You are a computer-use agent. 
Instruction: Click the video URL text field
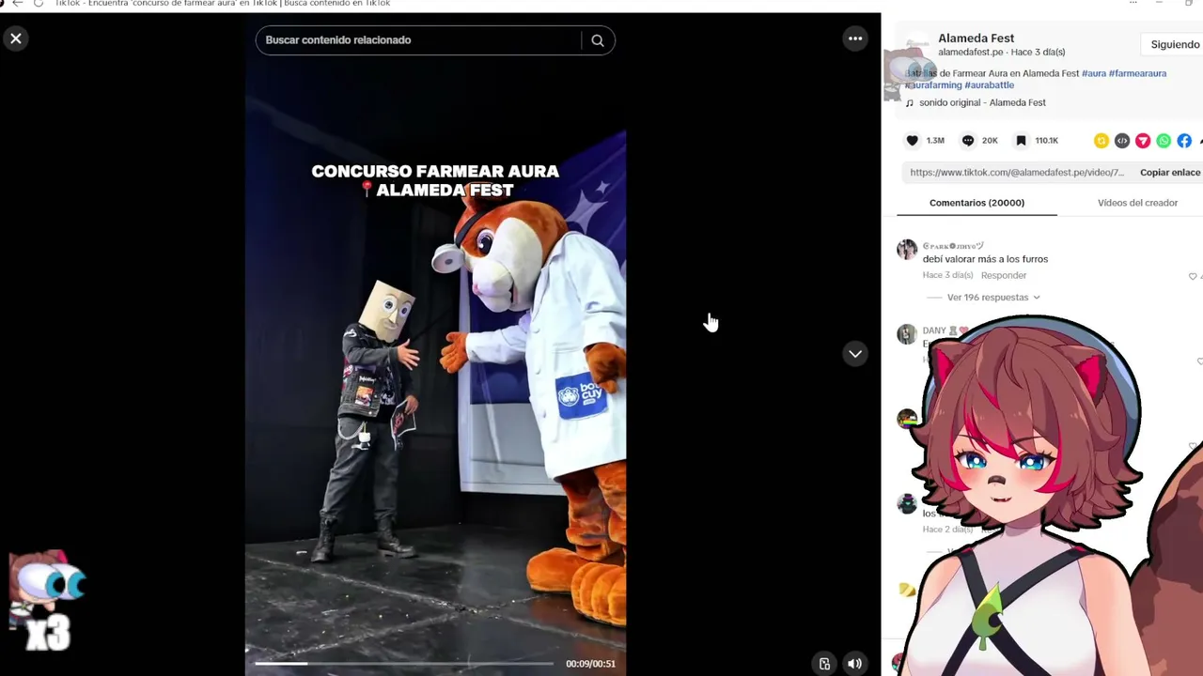tap(1017, 173)
